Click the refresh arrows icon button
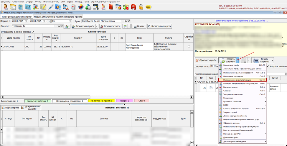This screenshot has width=287, height=146. coord(125,26)
